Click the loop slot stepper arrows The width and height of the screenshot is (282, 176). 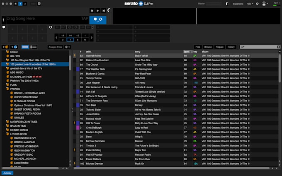tap(92, 27)
